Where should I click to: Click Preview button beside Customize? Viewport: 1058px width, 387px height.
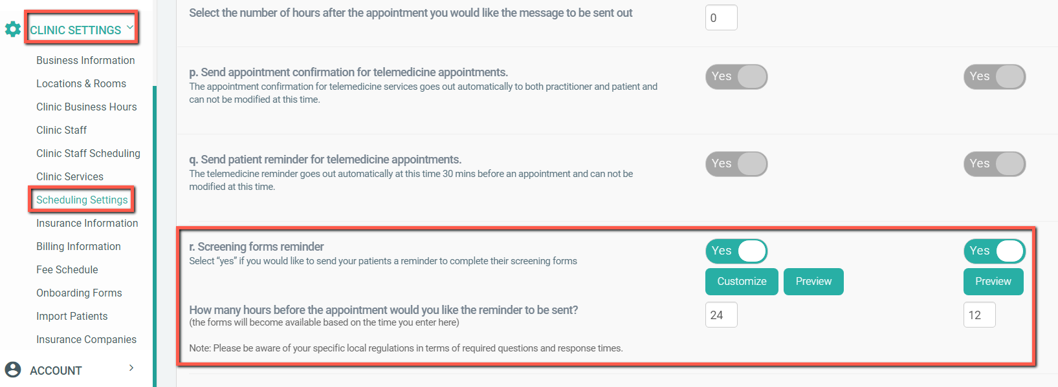(x=813, y=282)
